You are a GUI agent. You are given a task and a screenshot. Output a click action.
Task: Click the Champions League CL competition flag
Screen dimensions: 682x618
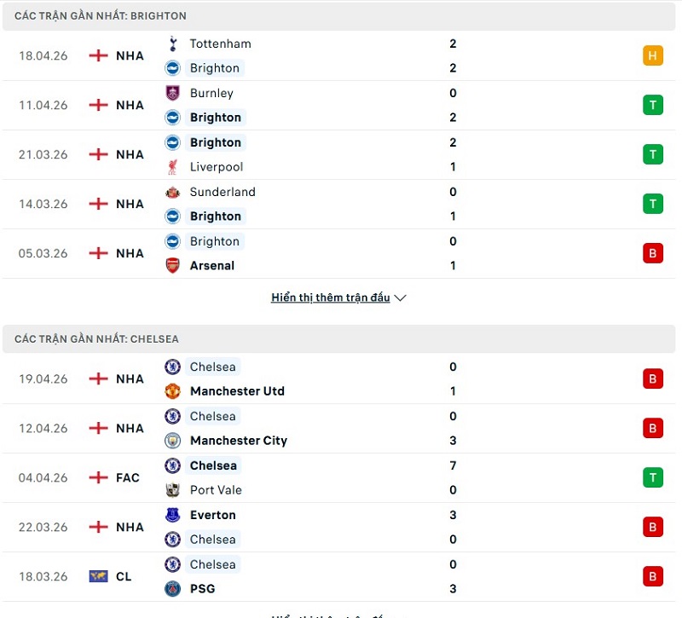pos(98,577)
